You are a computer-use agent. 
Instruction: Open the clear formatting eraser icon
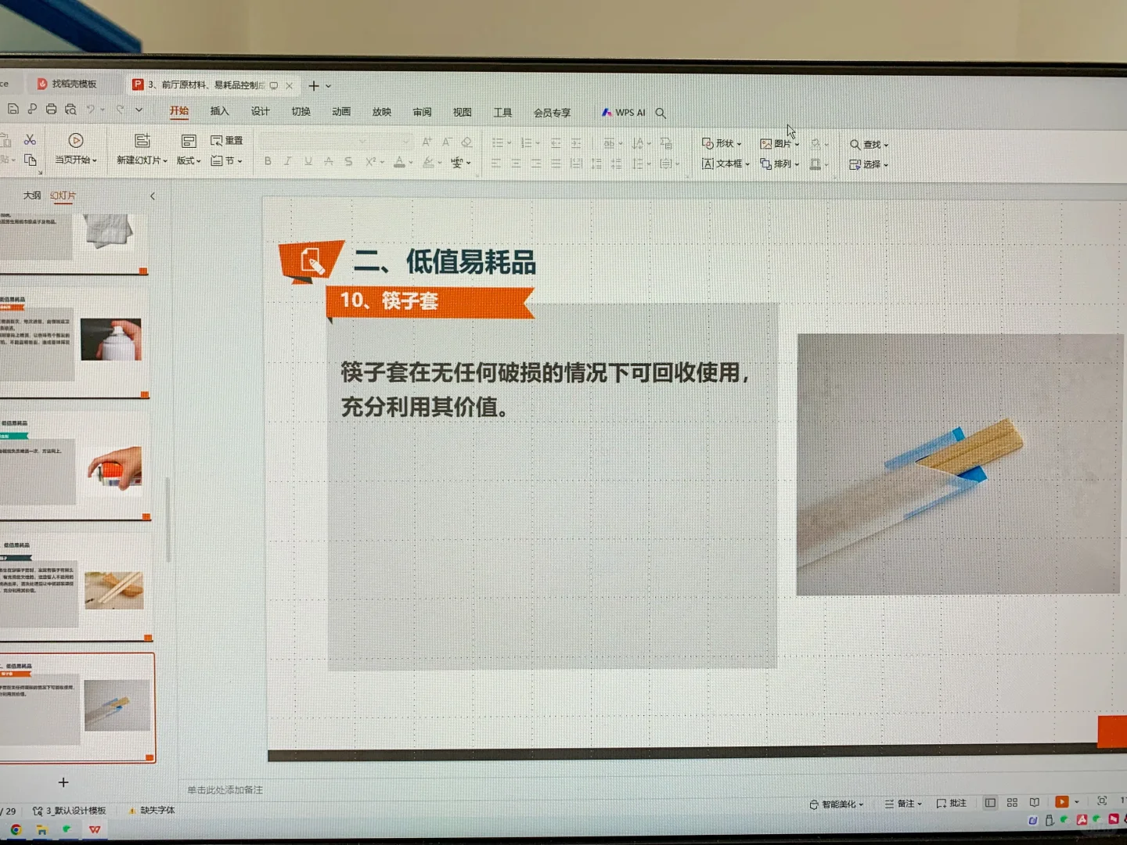click(466, 142)
